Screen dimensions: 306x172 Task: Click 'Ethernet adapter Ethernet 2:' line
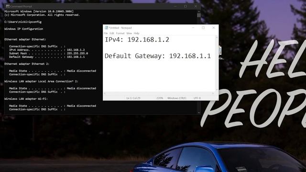tap(27, 64)
